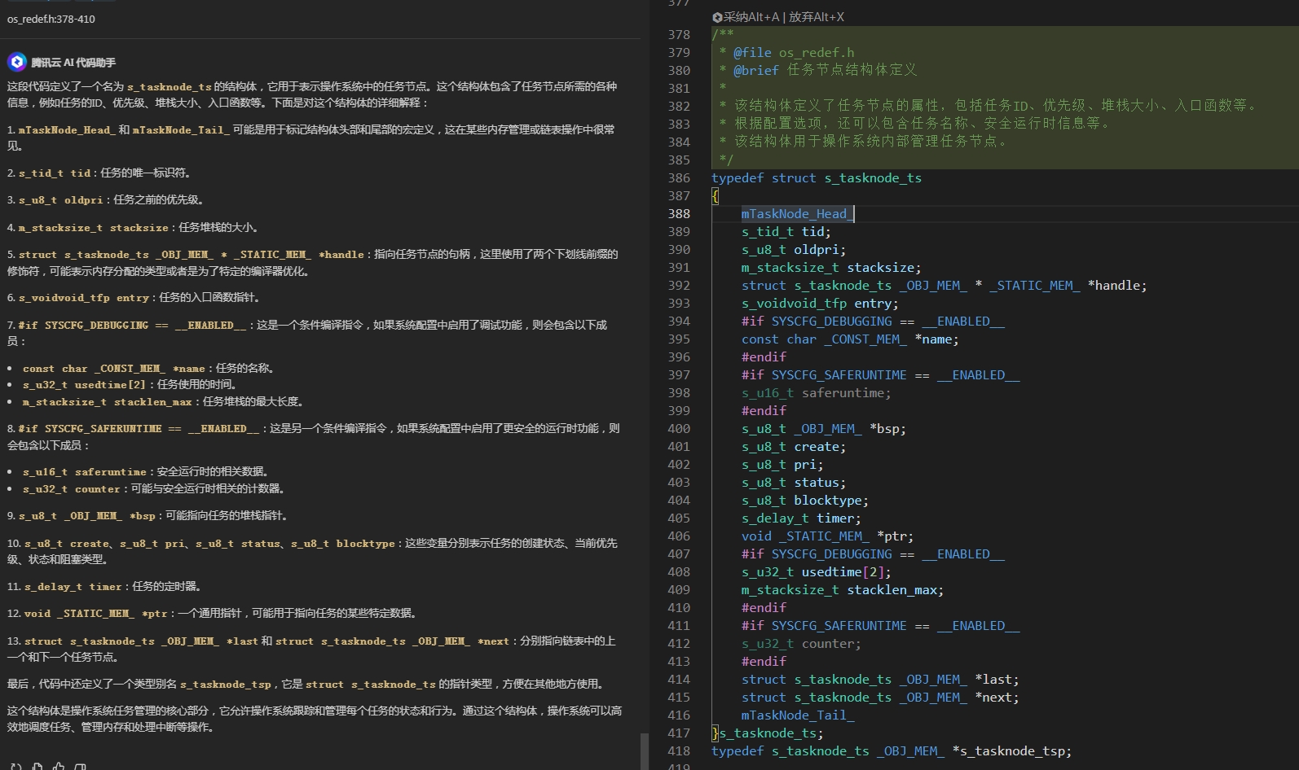This screenshot has width=1299, height=770.
Task: Click chat item 6 's_voidvoid_tfp entry' explanation
Action: coord(134,297)
